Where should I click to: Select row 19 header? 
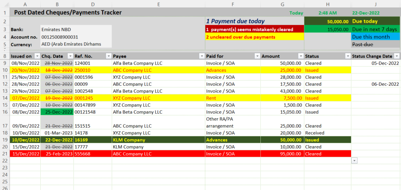[5, 140]
